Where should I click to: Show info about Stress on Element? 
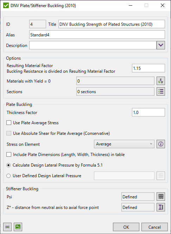click(161, 144)
